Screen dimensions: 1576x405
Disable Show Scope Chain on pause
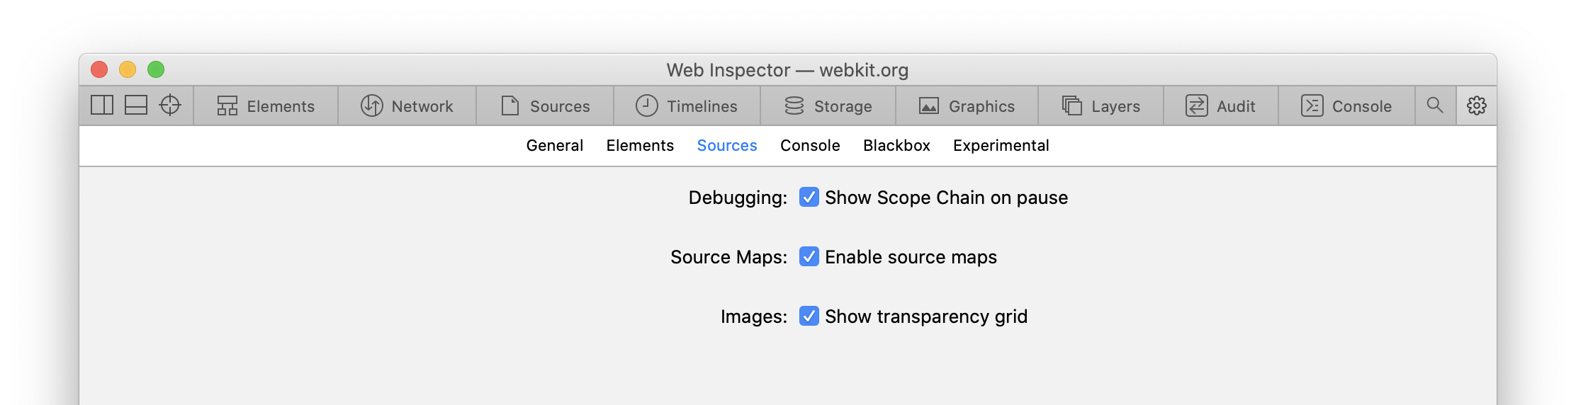(x=809, y=197)
